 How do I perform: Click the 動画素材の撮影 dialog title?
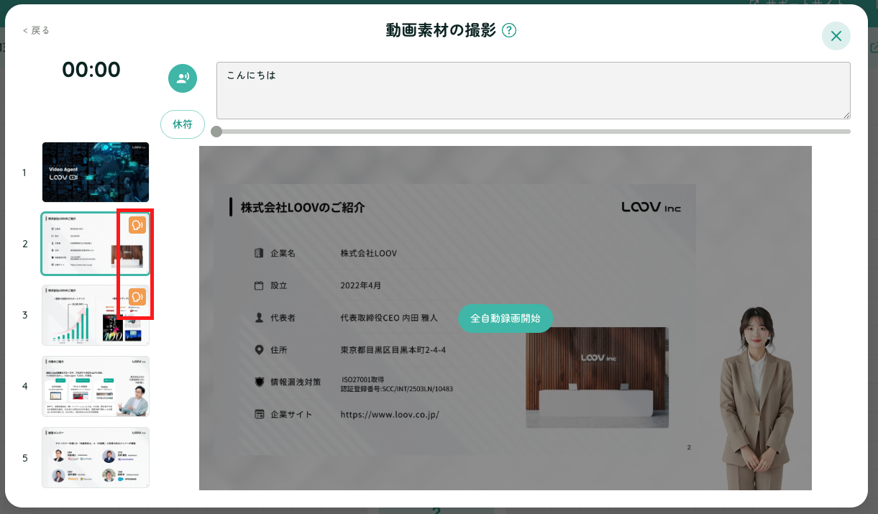pyautogui.click(x=441, y=30)
